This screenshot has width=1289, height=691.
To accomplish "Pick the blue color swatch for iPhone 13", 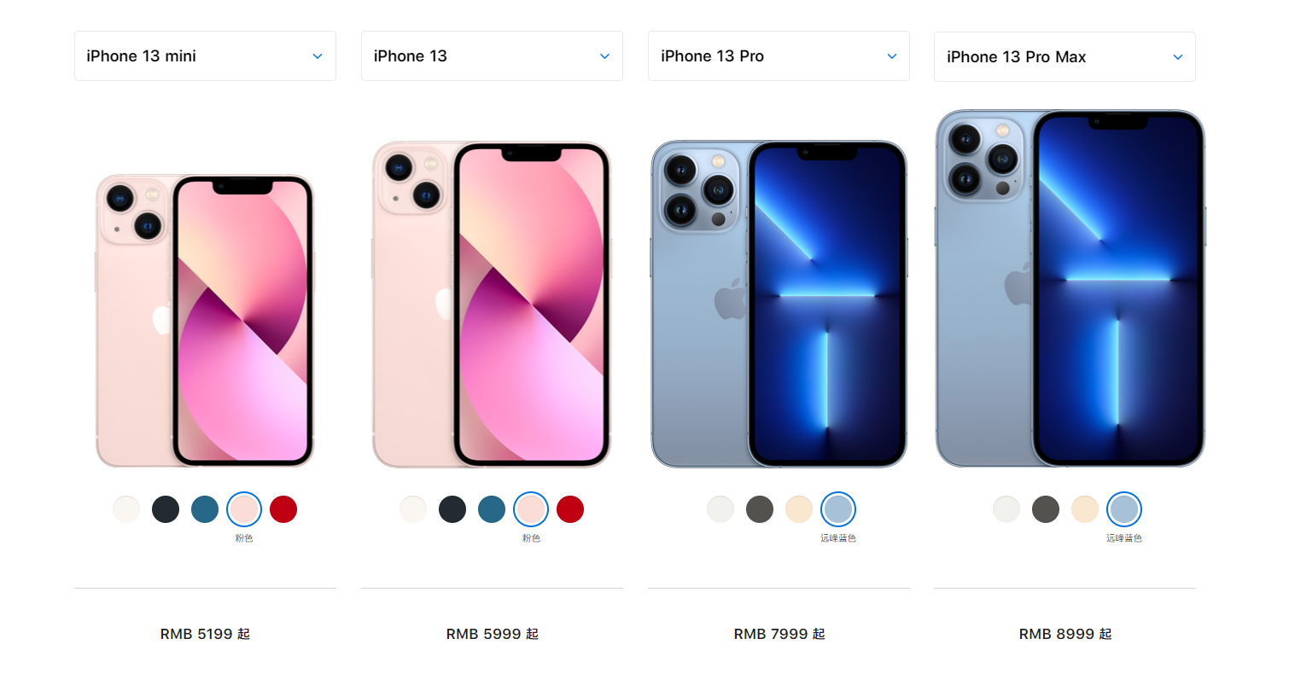I will [492, 509].
